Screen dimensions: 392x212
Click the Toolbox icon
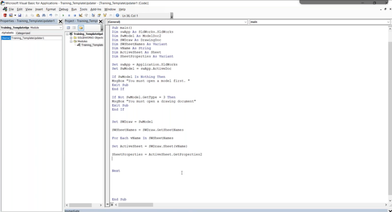click(x=111, y=16)
